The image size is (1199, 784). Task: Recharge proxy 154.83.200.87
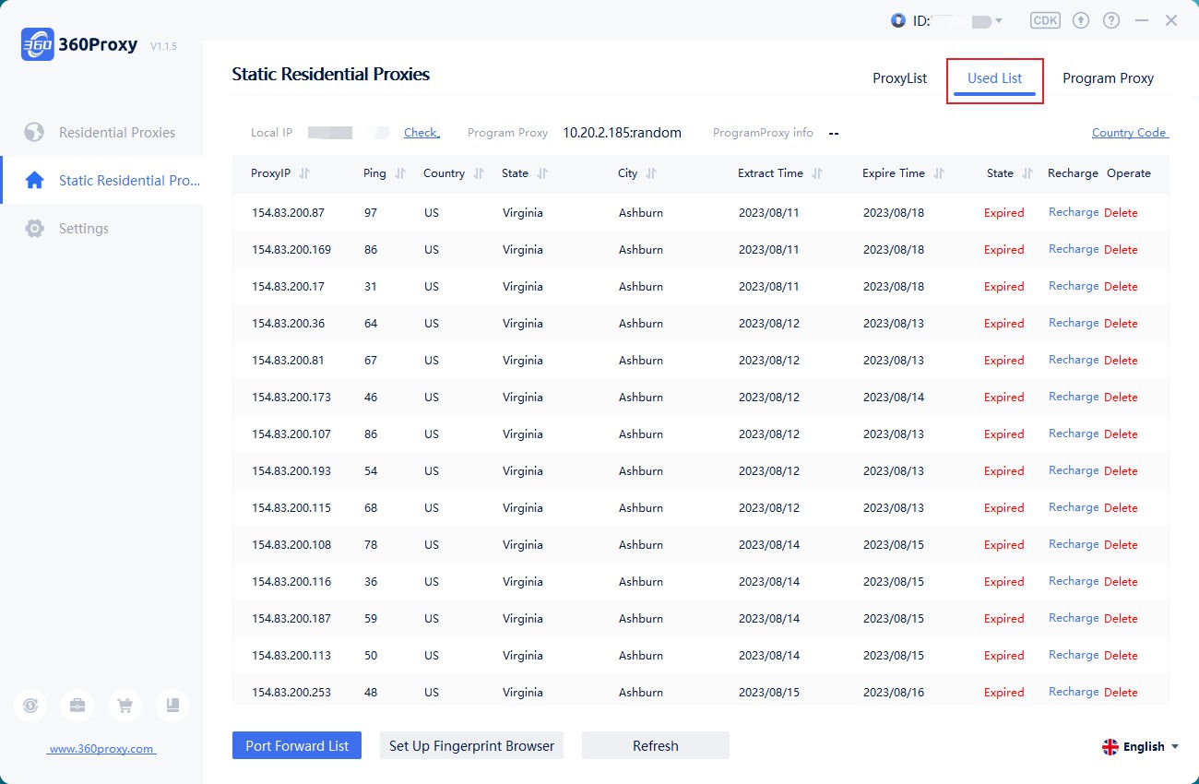point(1074,212)
